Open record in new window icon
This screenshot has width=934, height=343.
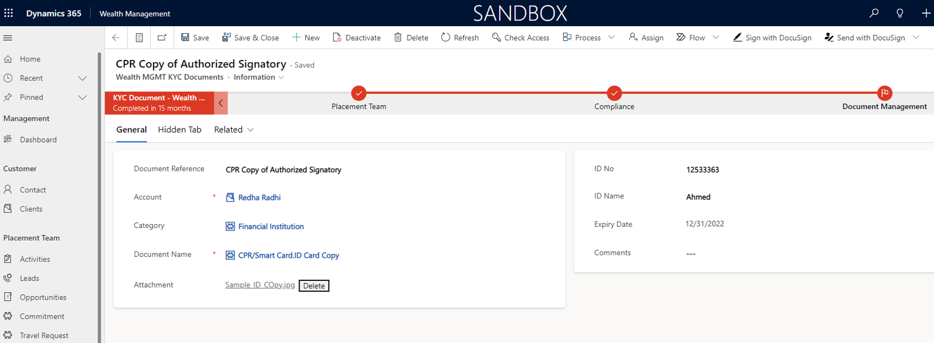pos(162,38)
